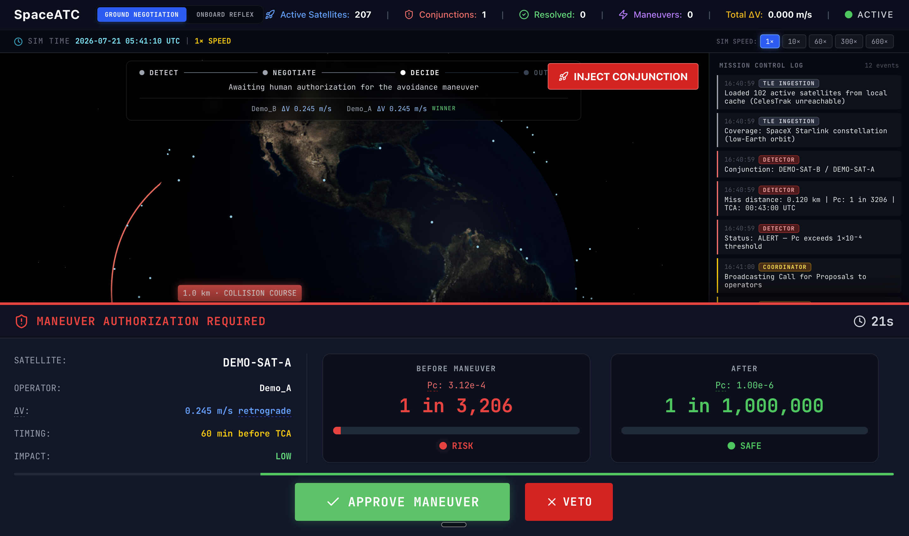
Task: Click the dotted-underlined 'retrograde' term
Action: click(264, 411)
